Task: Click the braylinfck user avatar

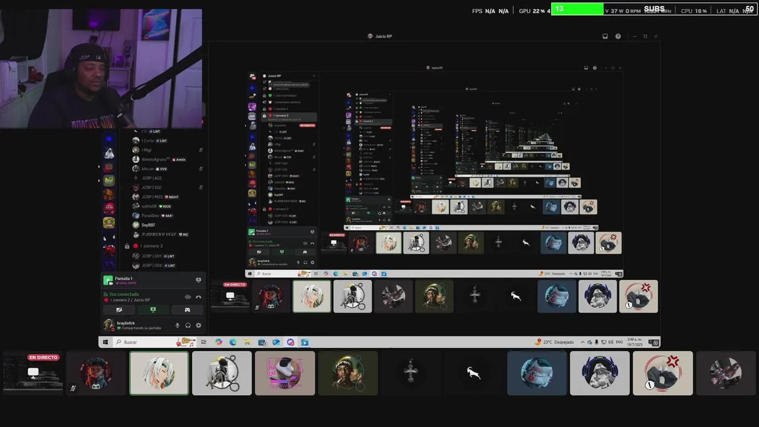Action: [x=109, y=325]
